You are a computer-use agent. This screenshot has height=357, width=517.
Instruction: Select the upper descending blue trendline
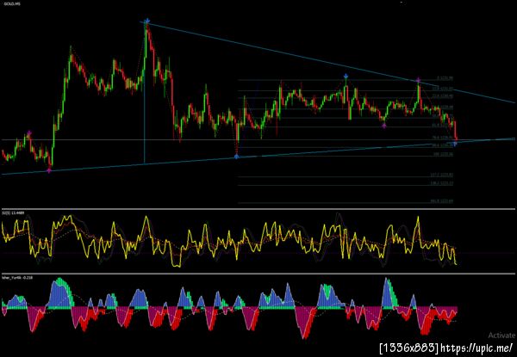tap(328, 63)
